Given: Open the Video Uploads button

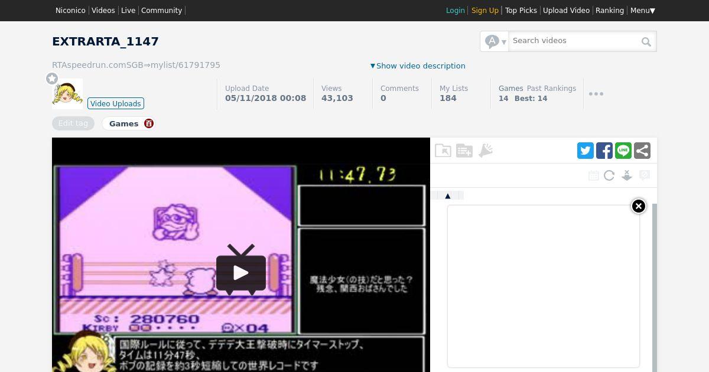Looking at the screenshot, I should pyautogui.click(x=116, y=103).
